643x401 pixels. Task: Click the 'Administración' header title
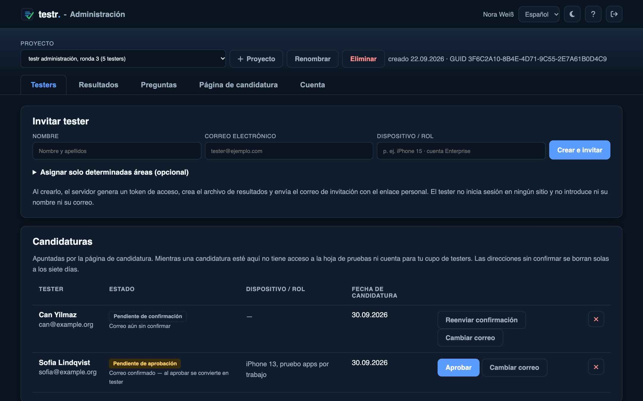(x=97, y=14)
